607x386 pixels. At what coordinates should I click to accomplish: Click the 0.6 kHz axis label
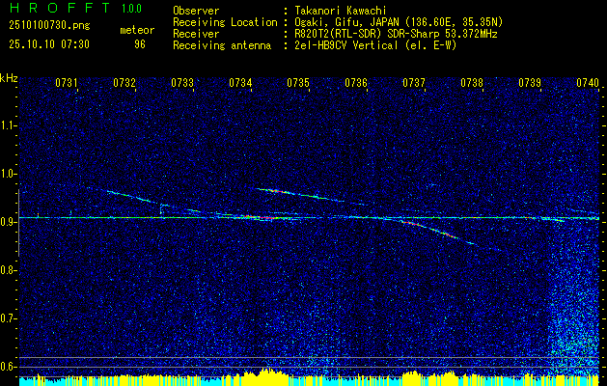(8, 367)
